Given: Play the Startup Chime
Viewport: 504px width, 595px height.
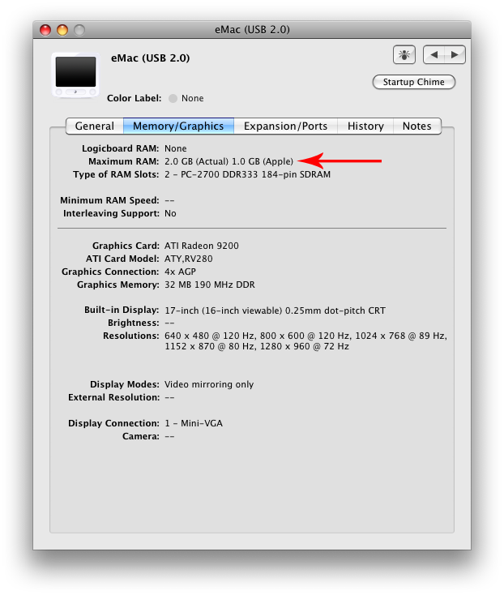Looking at the screenshot, I should tap(414, 82).
